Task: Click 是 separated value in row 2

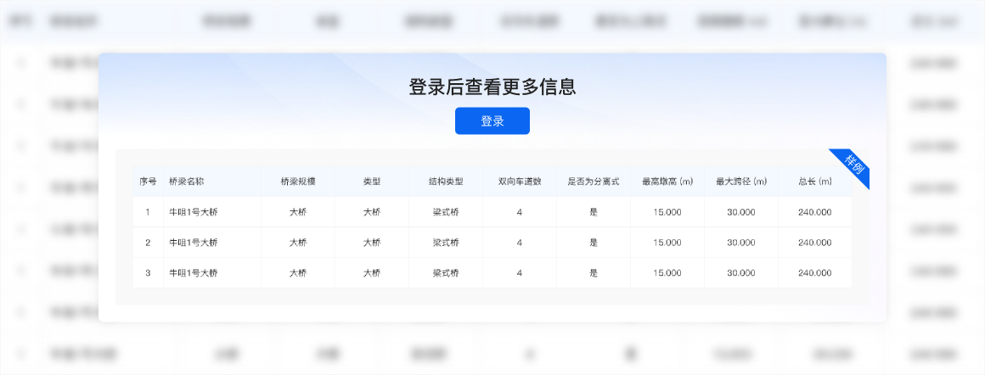Action: point(594,243)
